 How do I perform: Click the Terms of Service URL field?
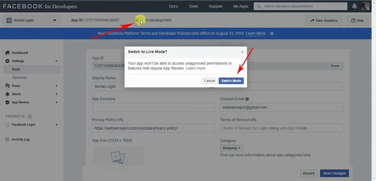pos(281,128)
